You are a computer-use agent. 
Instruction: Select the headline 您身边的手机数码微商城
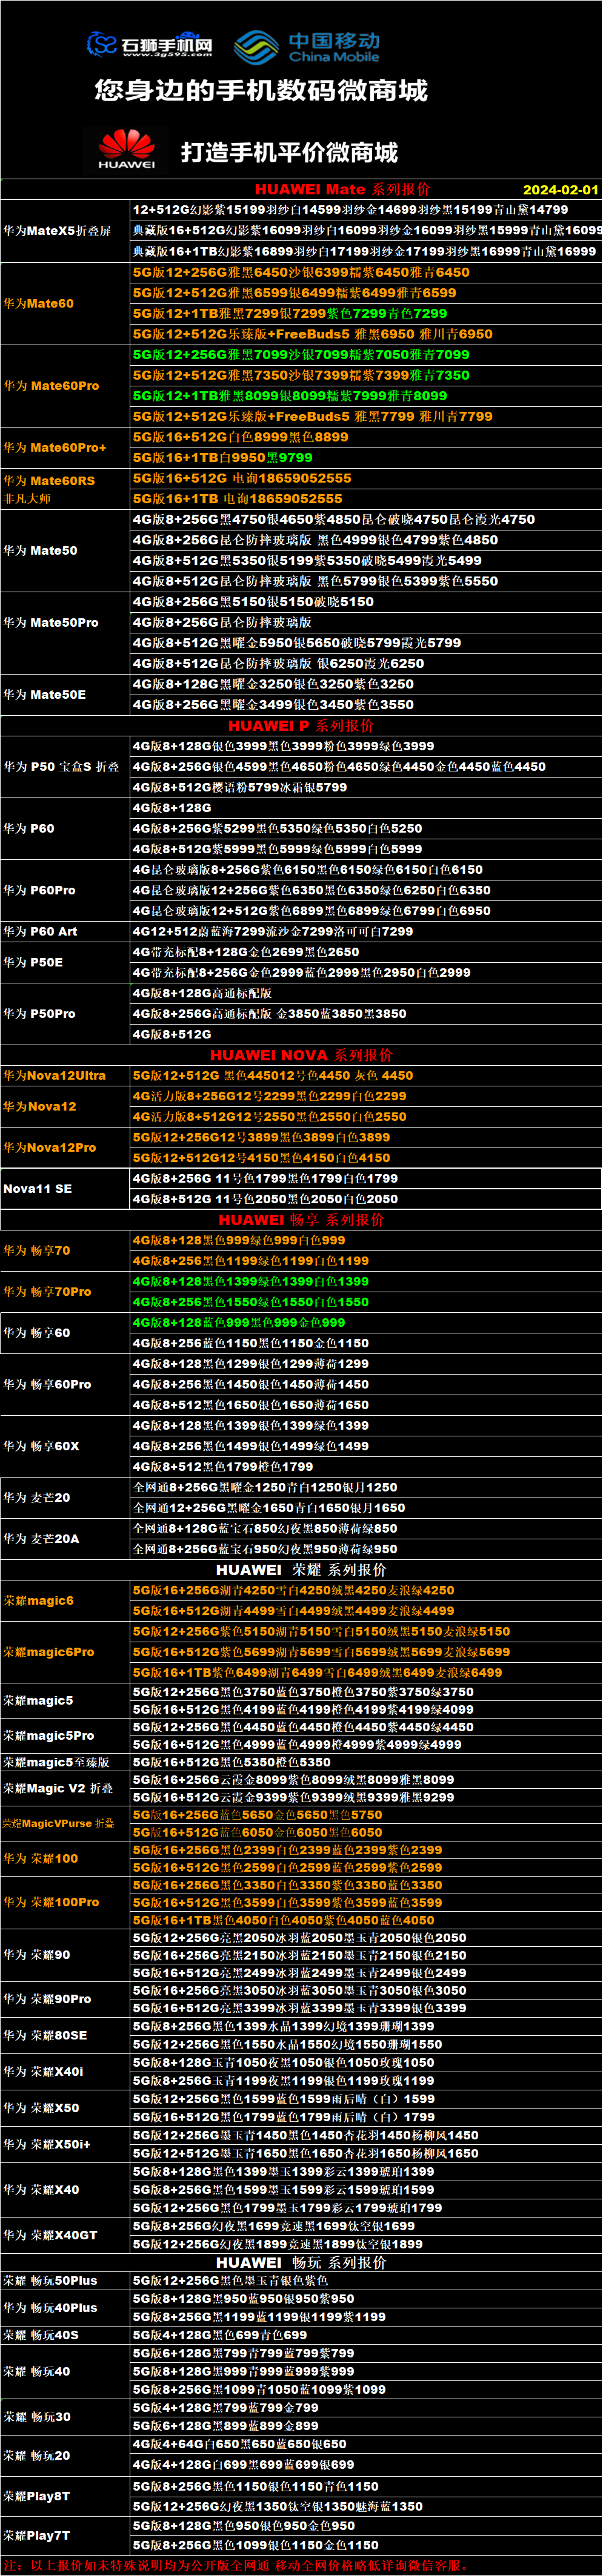pyautogui.click(x=261, y=91)
